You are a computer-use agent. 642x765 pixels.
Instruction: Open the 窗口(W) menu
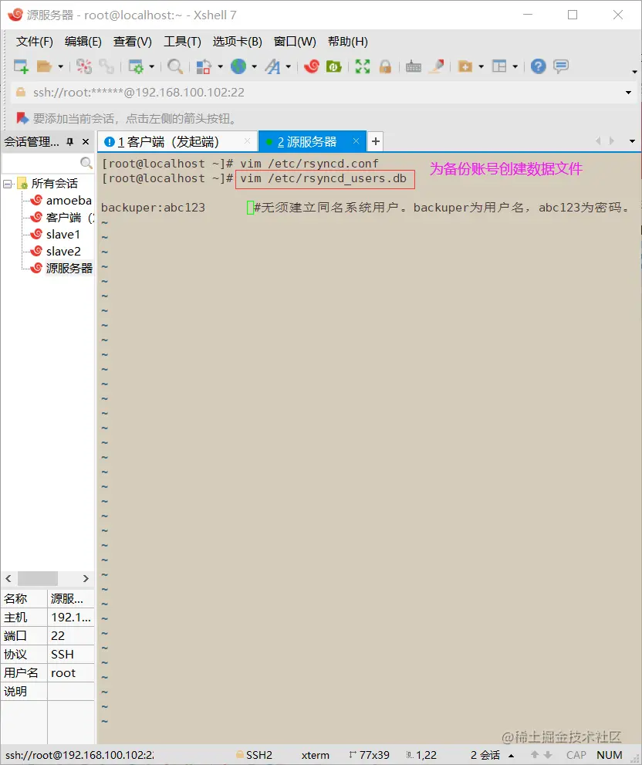[x=295, y=42]
